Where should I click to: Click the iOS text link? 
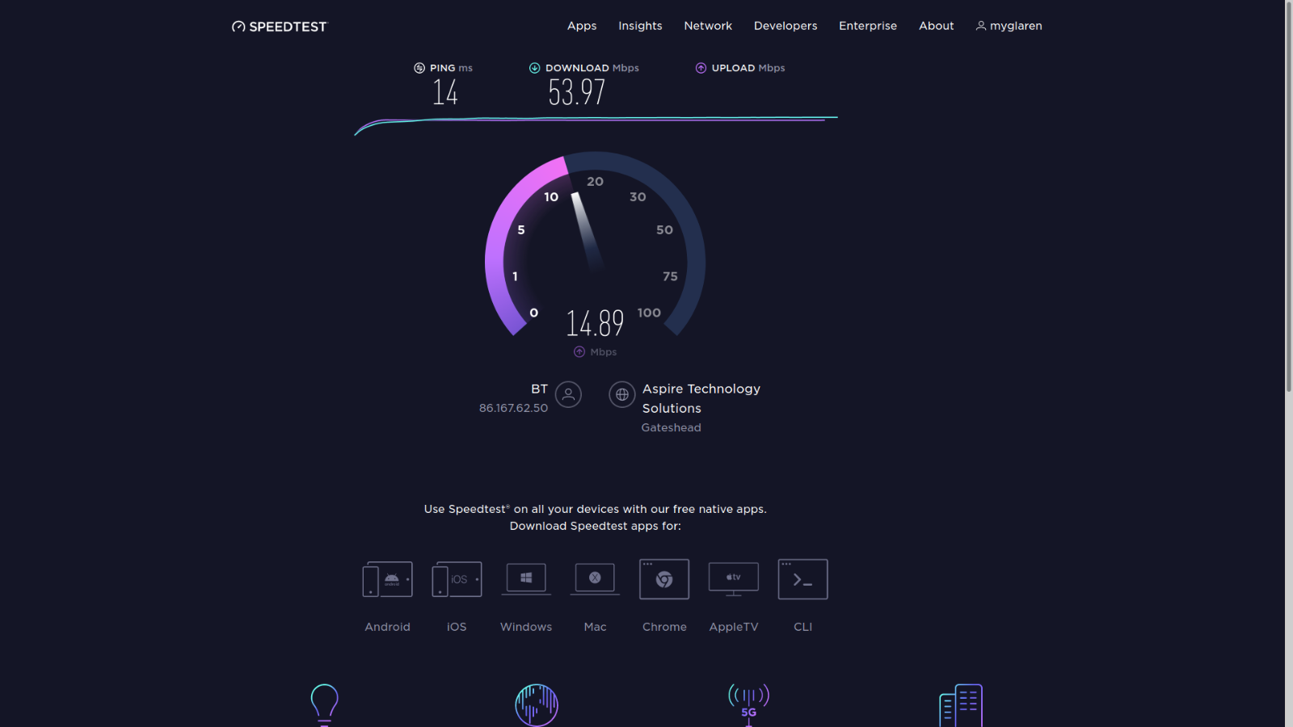coord(457,627)
